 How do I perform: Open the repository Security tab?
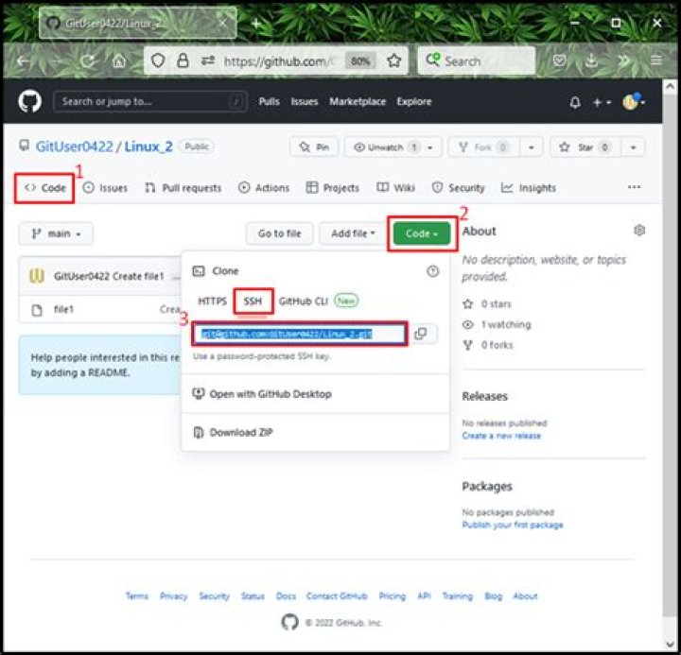458,188
